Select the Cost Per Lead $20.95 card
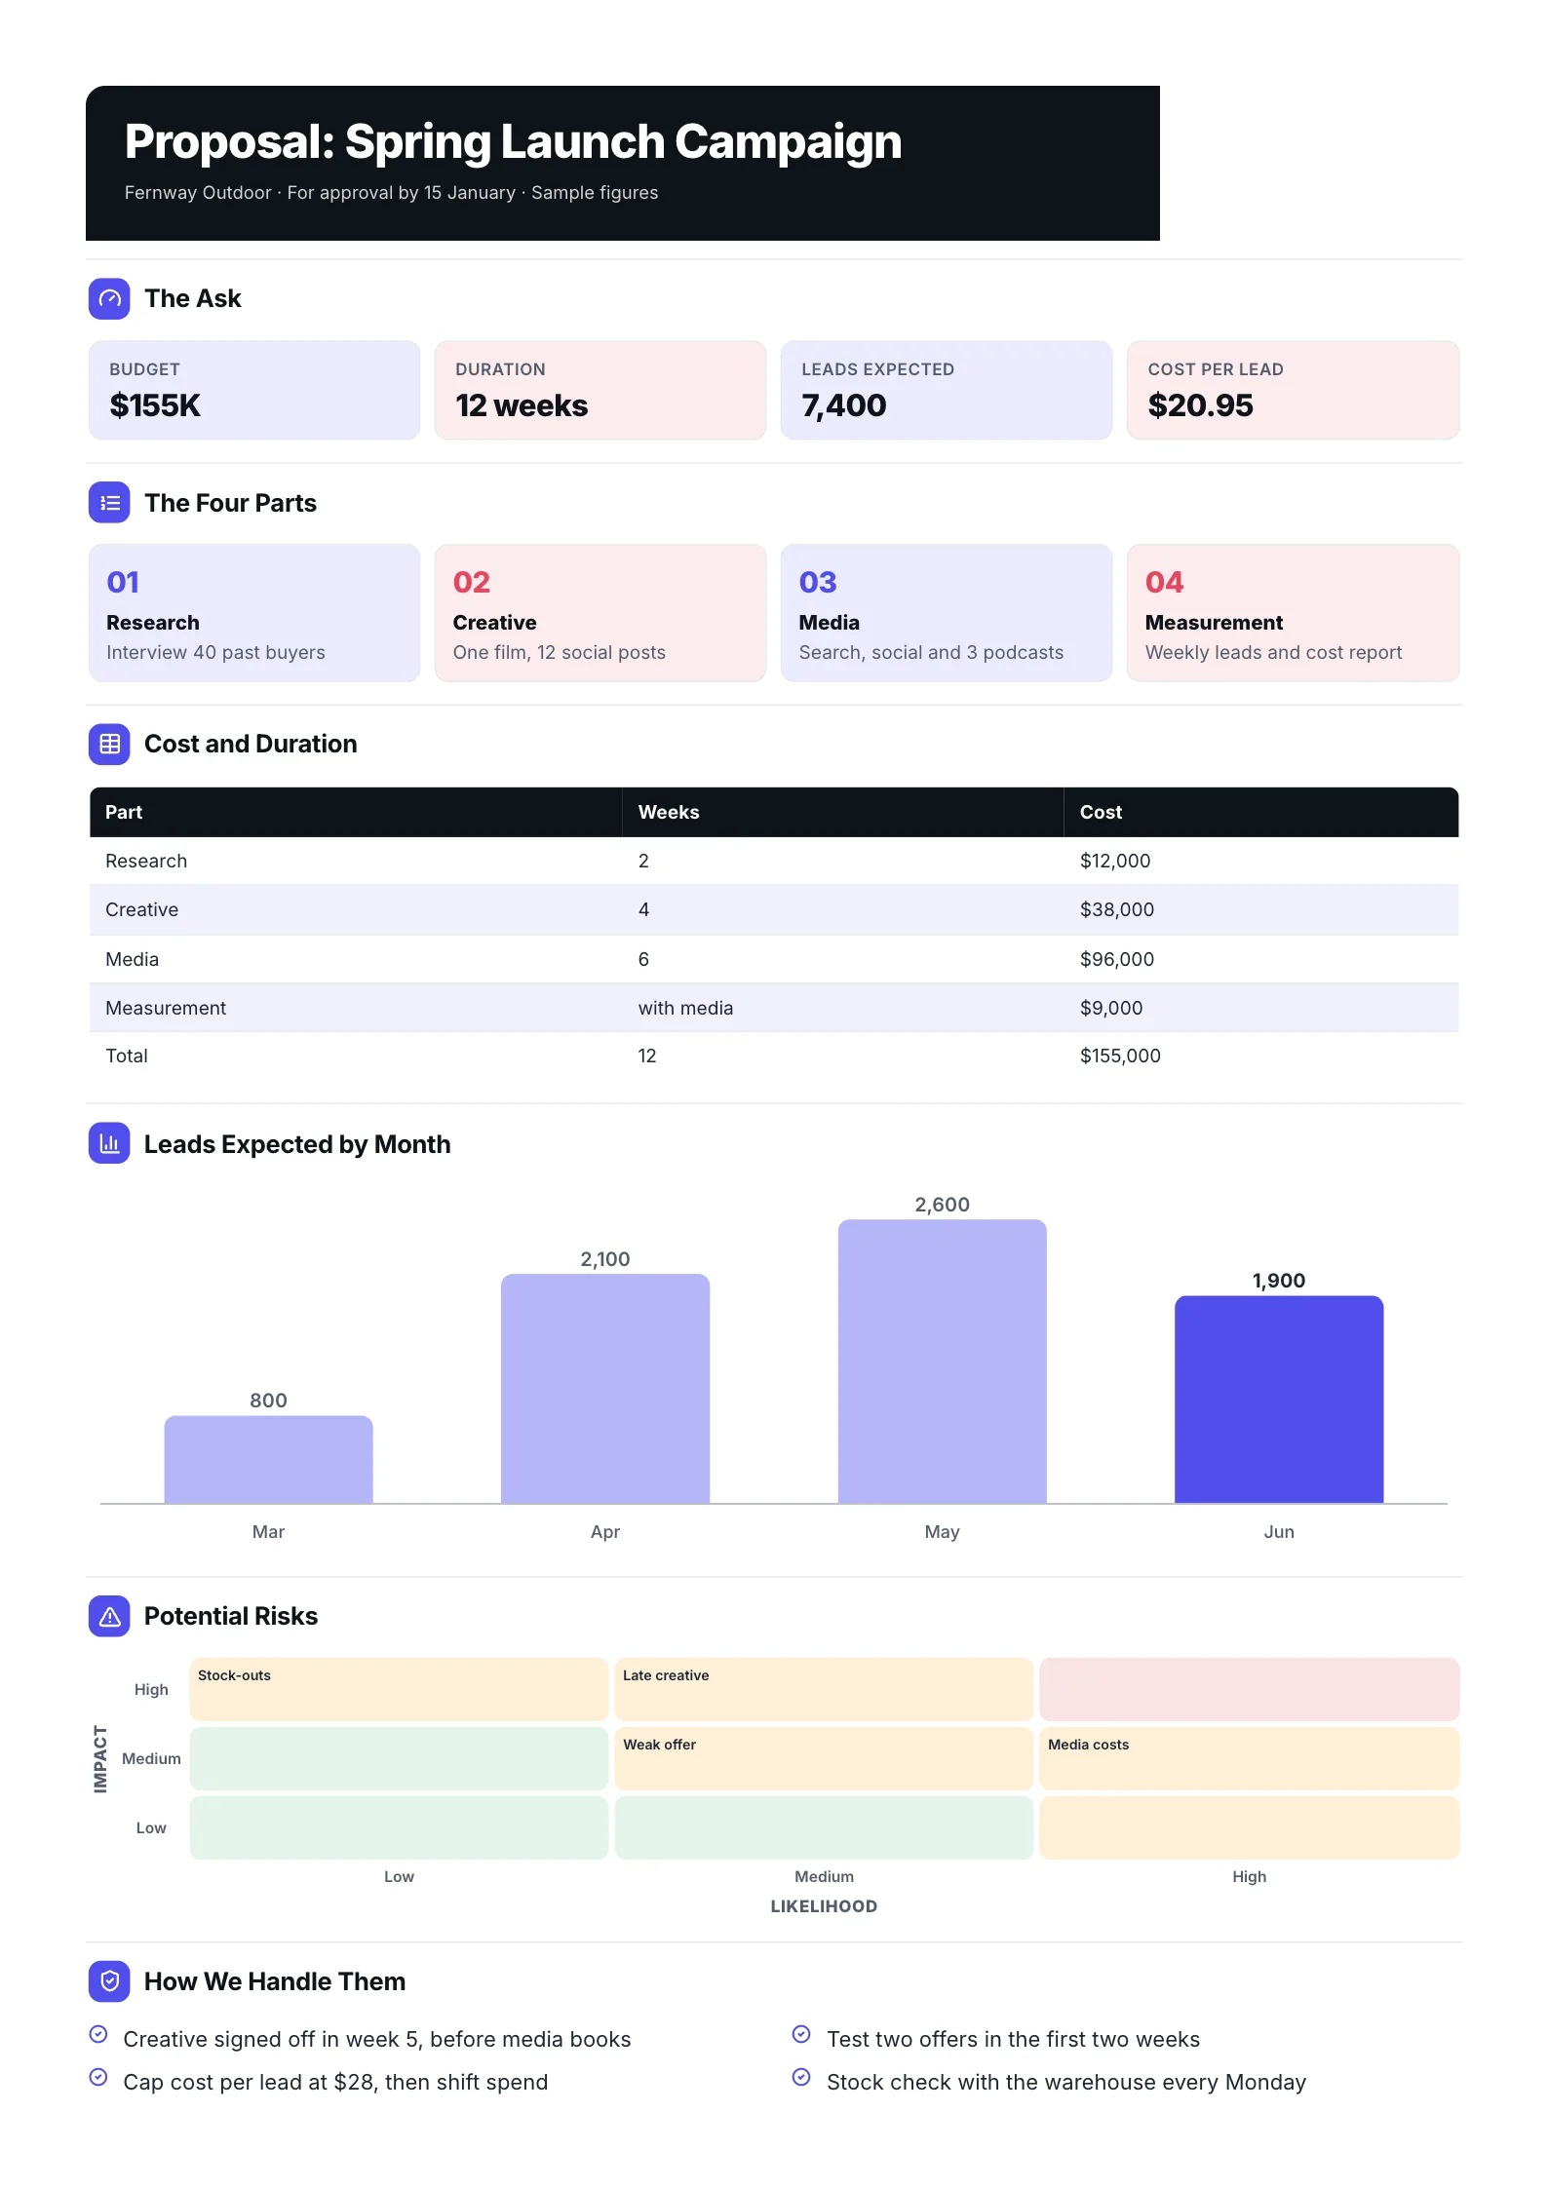Viewport: 1548px width, 2189px height. tap(1294, 390)
